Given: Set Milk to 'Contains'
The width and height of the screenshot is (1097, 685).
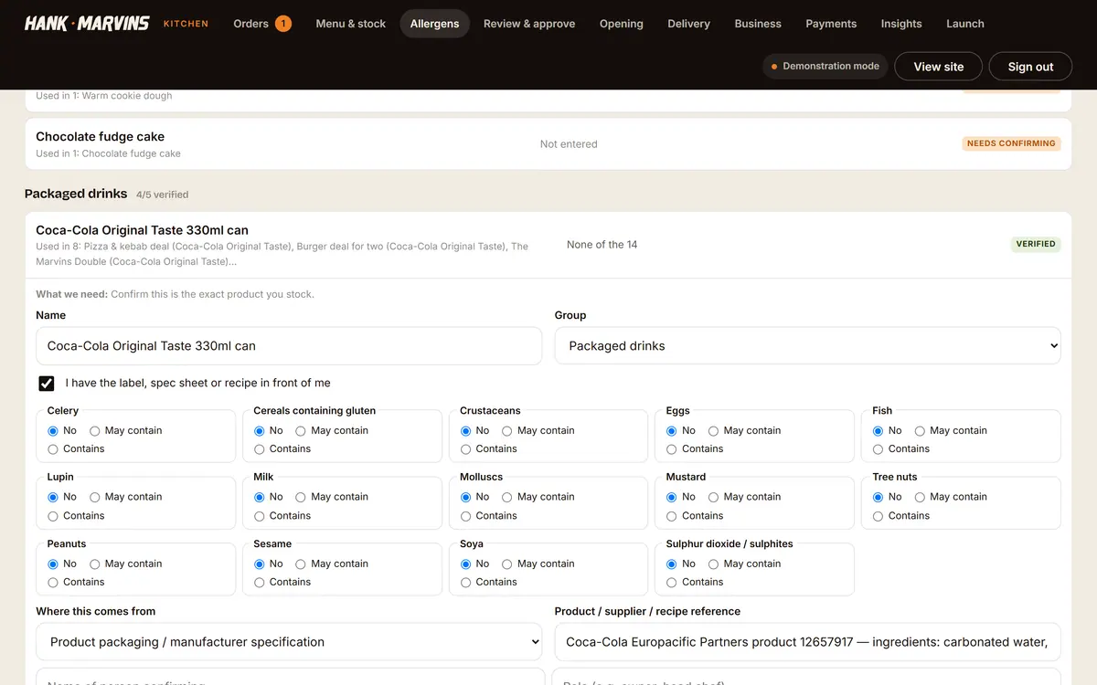Looking at the screenshot, I should tap(260, 516).
